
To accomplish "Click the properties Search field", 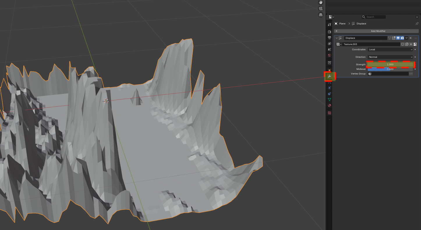I will click(x=374, y=17).
